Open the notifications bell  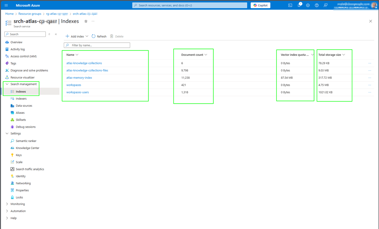[299, 5]
